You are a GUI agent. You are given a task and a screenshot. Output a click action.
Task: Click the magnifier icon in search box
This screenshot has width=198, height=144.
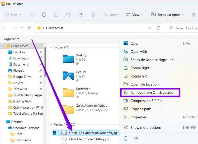(171, 28)
